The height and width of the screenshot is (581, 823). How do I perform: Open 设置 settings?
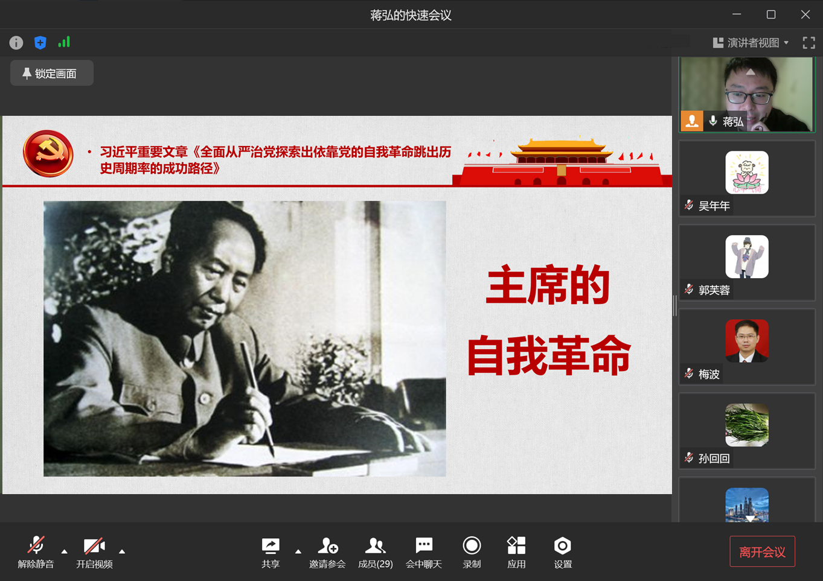(562, 553)
